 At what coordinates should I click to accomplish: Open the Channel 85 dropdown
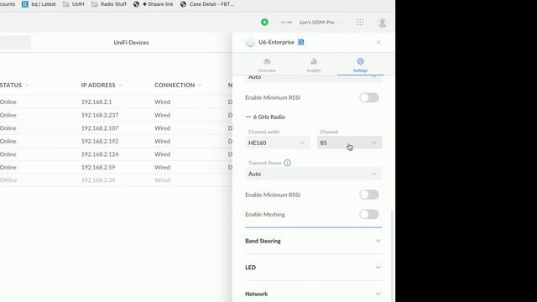coord(349,143)
